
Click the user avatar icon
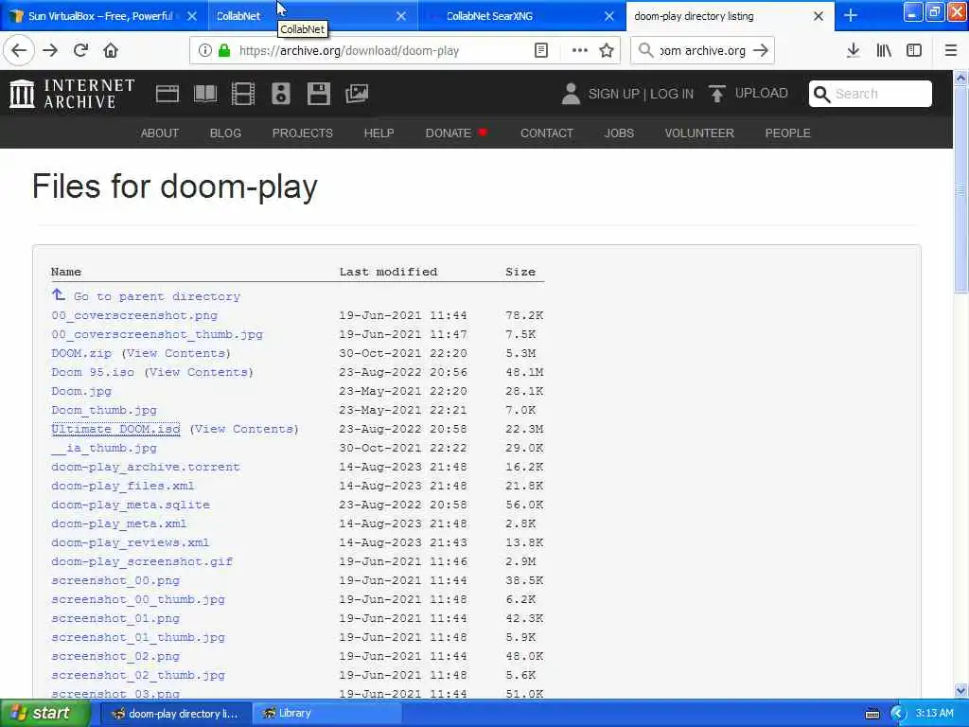(x=571, y=94)
